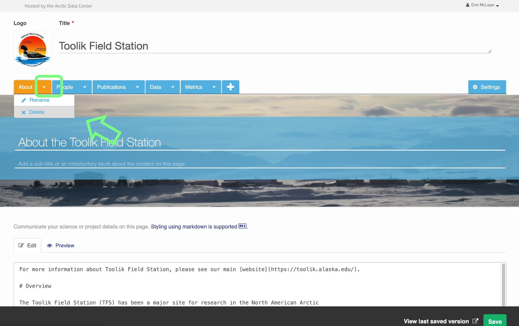The height and width of the screenshot is (326, 519).
Task: Click the sub-title introductory blurb field
Action: 260,164
